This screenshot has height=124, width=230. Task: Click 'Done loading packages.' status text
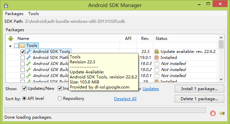pos(28,117)
